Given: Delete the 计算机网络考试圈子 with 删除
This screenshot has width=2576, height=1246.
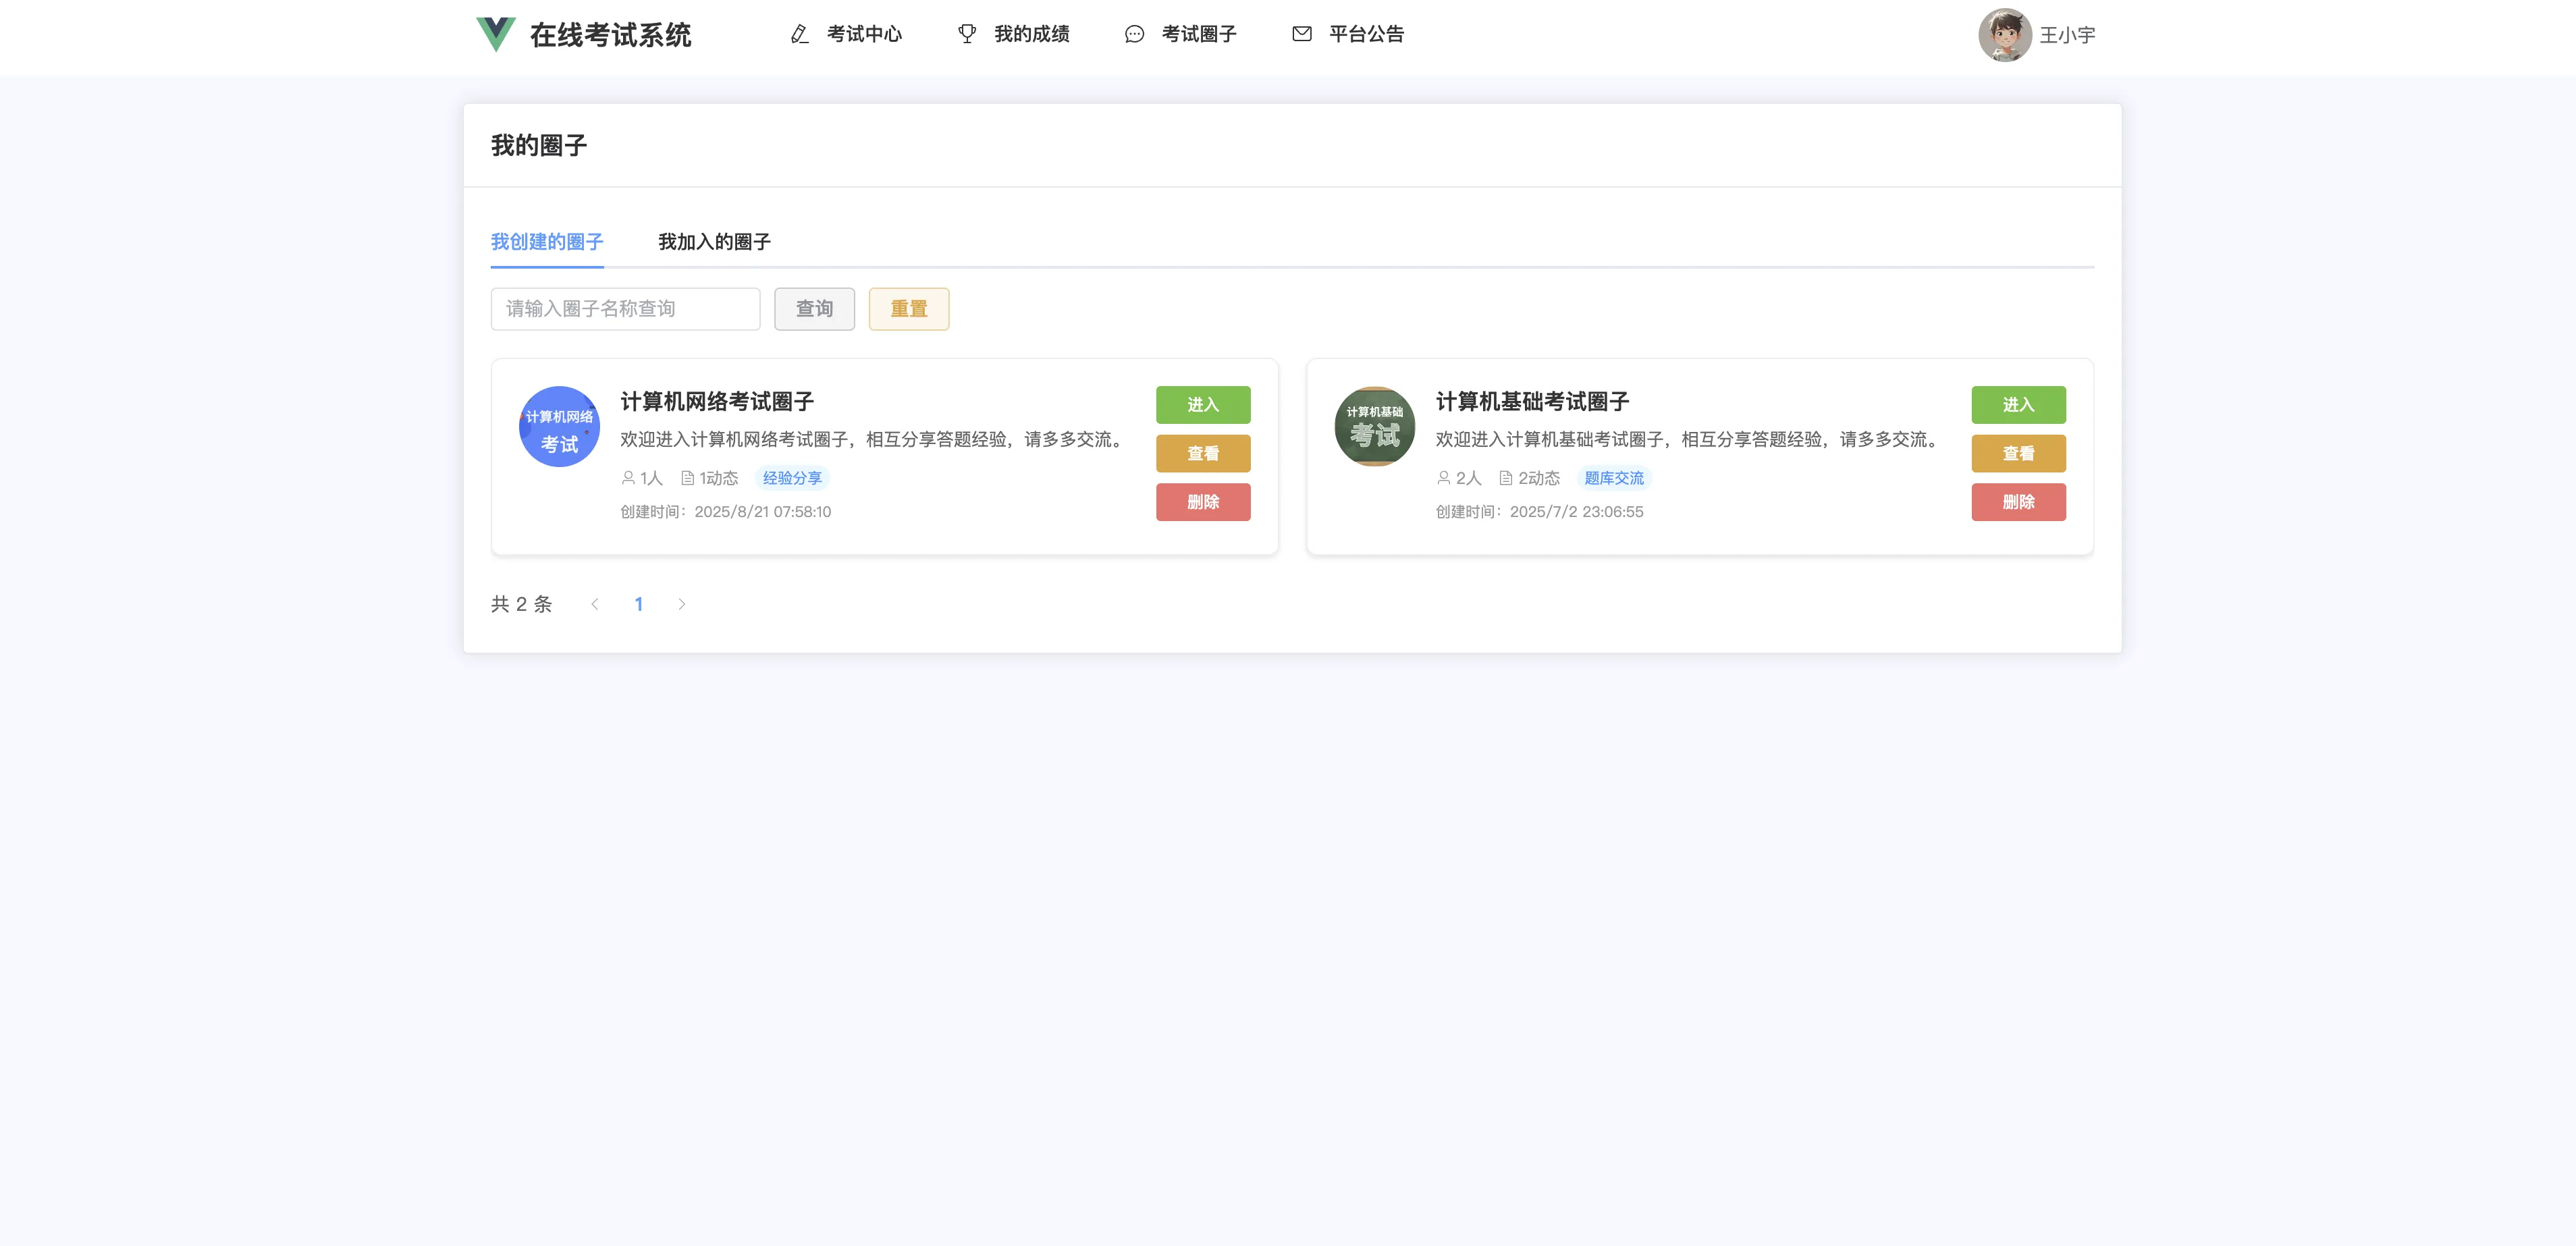Looking at the screenshot, I should point(1202,502).
